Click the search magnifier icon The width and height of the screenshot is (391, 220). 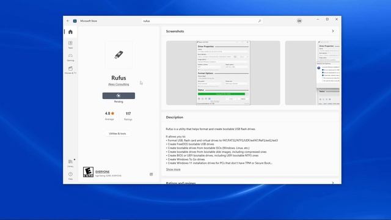tap(259, 21)
